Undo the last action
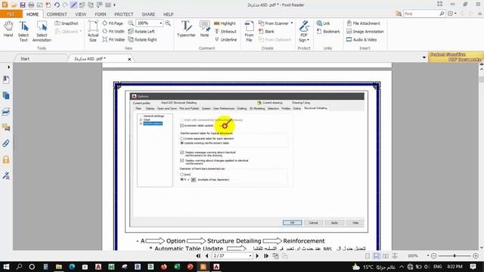484x272 pixels. [57, 5]
